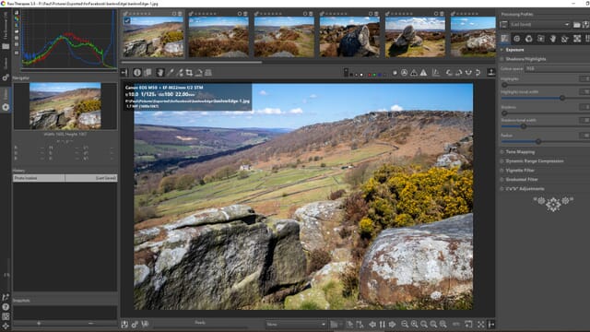This screenshot has width=590, height=332.
Task: Select the Perspective correction tool
Action: [207, 72]
